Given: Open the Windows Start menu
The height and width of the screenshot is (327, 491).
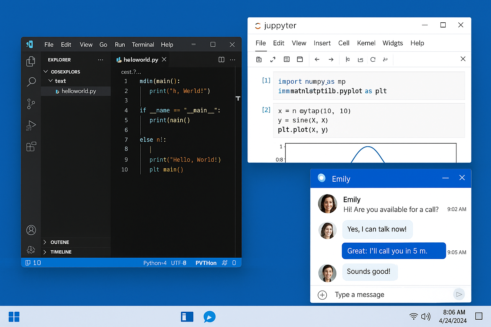Looking at the screenshot, I should click(x=14, y=317).
